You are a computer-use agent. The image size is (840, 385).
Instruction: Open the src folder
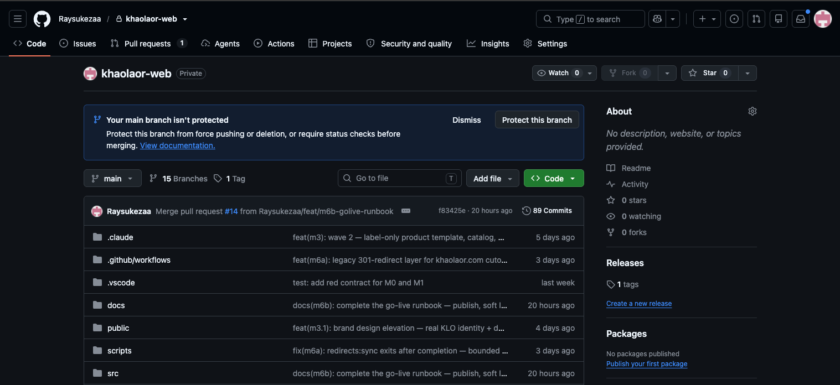113,373
